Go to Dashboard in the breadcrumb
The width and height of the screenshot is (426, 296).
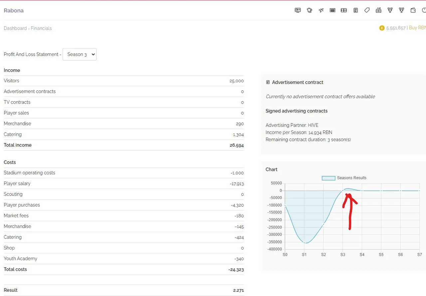pyautogui.click(x=15, y=28)
